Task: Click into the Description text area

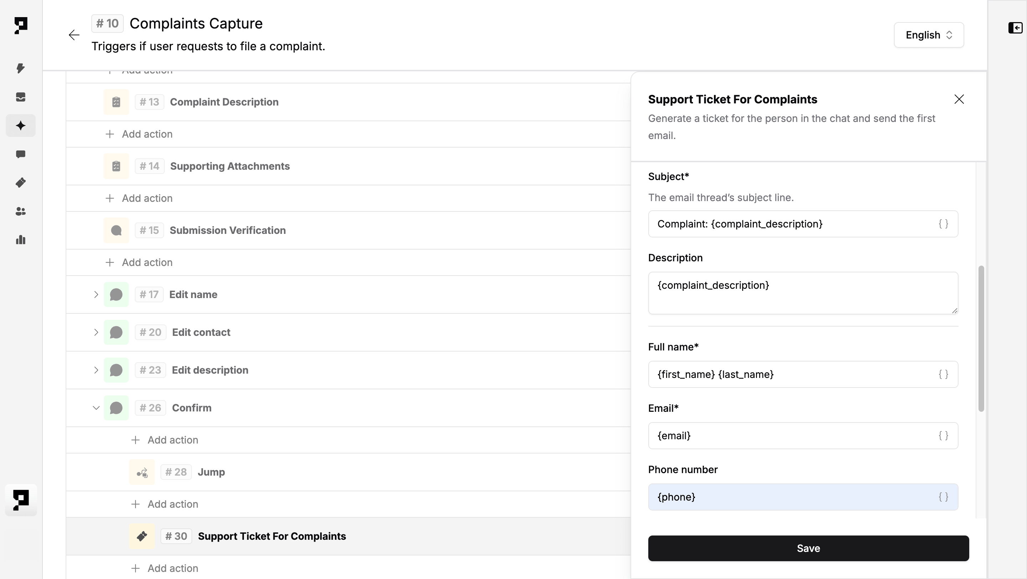Action: point(803,293)
